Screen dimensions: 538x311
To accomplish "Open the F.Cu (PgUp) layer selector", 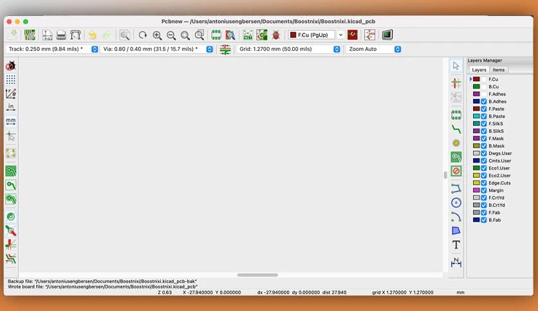I will [x=311, y=35].
